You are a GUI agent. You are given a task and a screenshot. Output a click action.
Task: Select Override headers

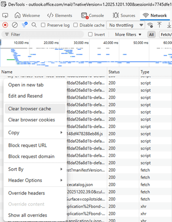click(x=35, y=193)
